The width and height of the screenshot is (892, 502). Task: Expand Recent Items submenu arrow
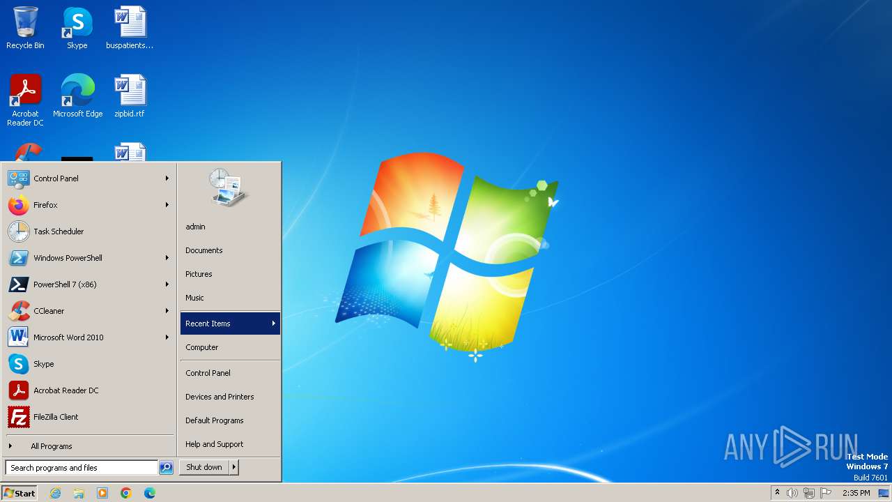pos(274,324)
